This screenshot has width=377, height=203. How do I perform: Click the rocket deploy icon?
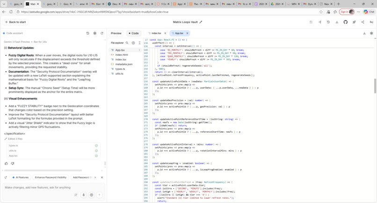(354, 22)
